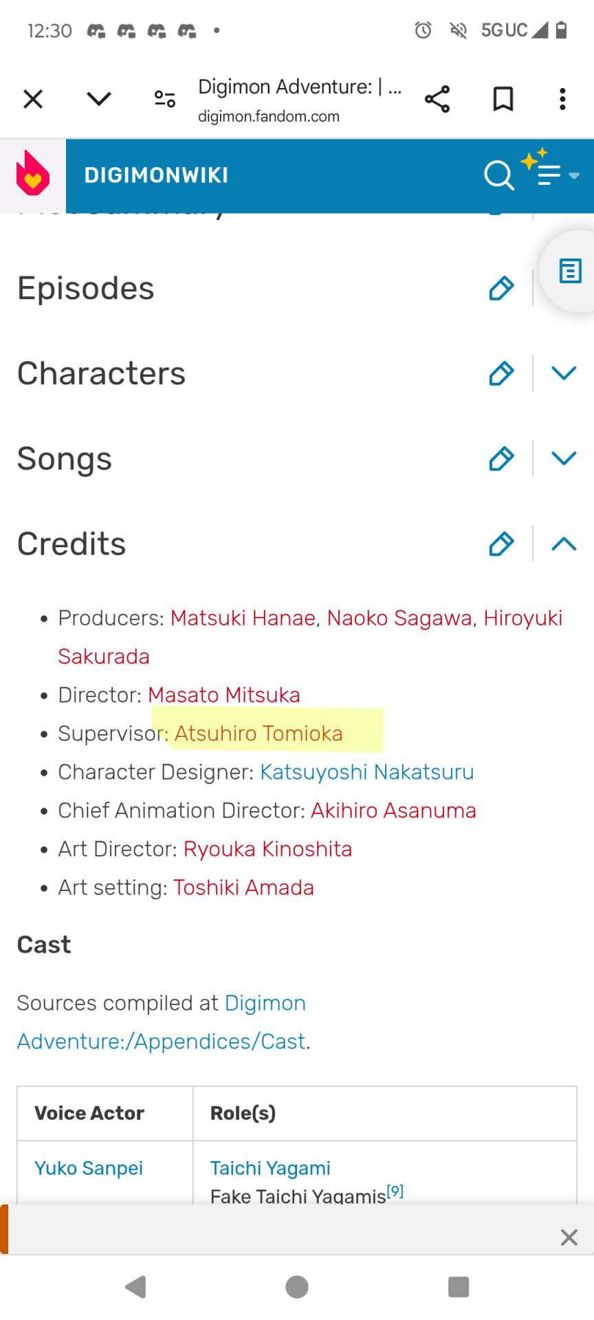This screenshot has width=594, height=1320.
Task: Expand the Songs section chevron
Action: click(x=564, y=459)
